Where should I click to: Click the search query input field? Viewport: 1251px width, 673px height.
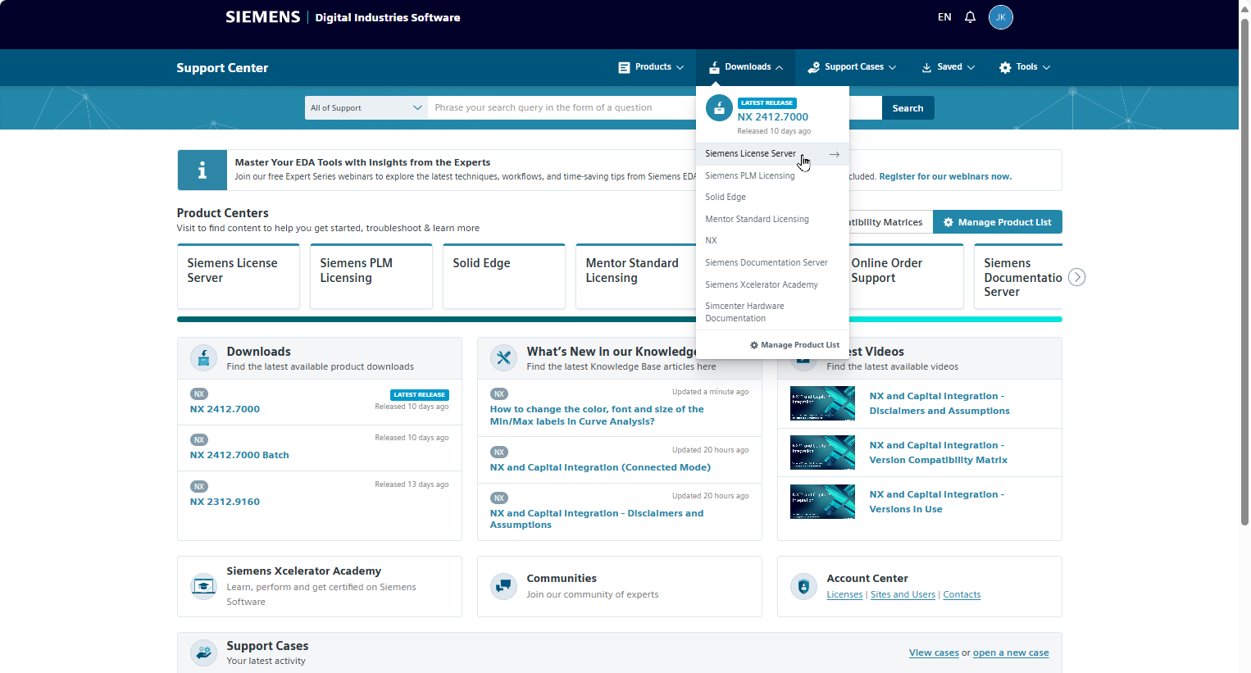562,108
